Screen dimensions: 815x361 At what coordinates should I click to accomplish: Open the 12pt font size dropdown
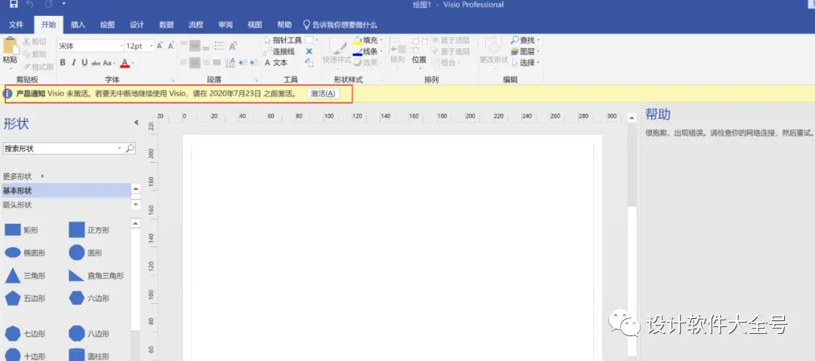pos(152,46)
